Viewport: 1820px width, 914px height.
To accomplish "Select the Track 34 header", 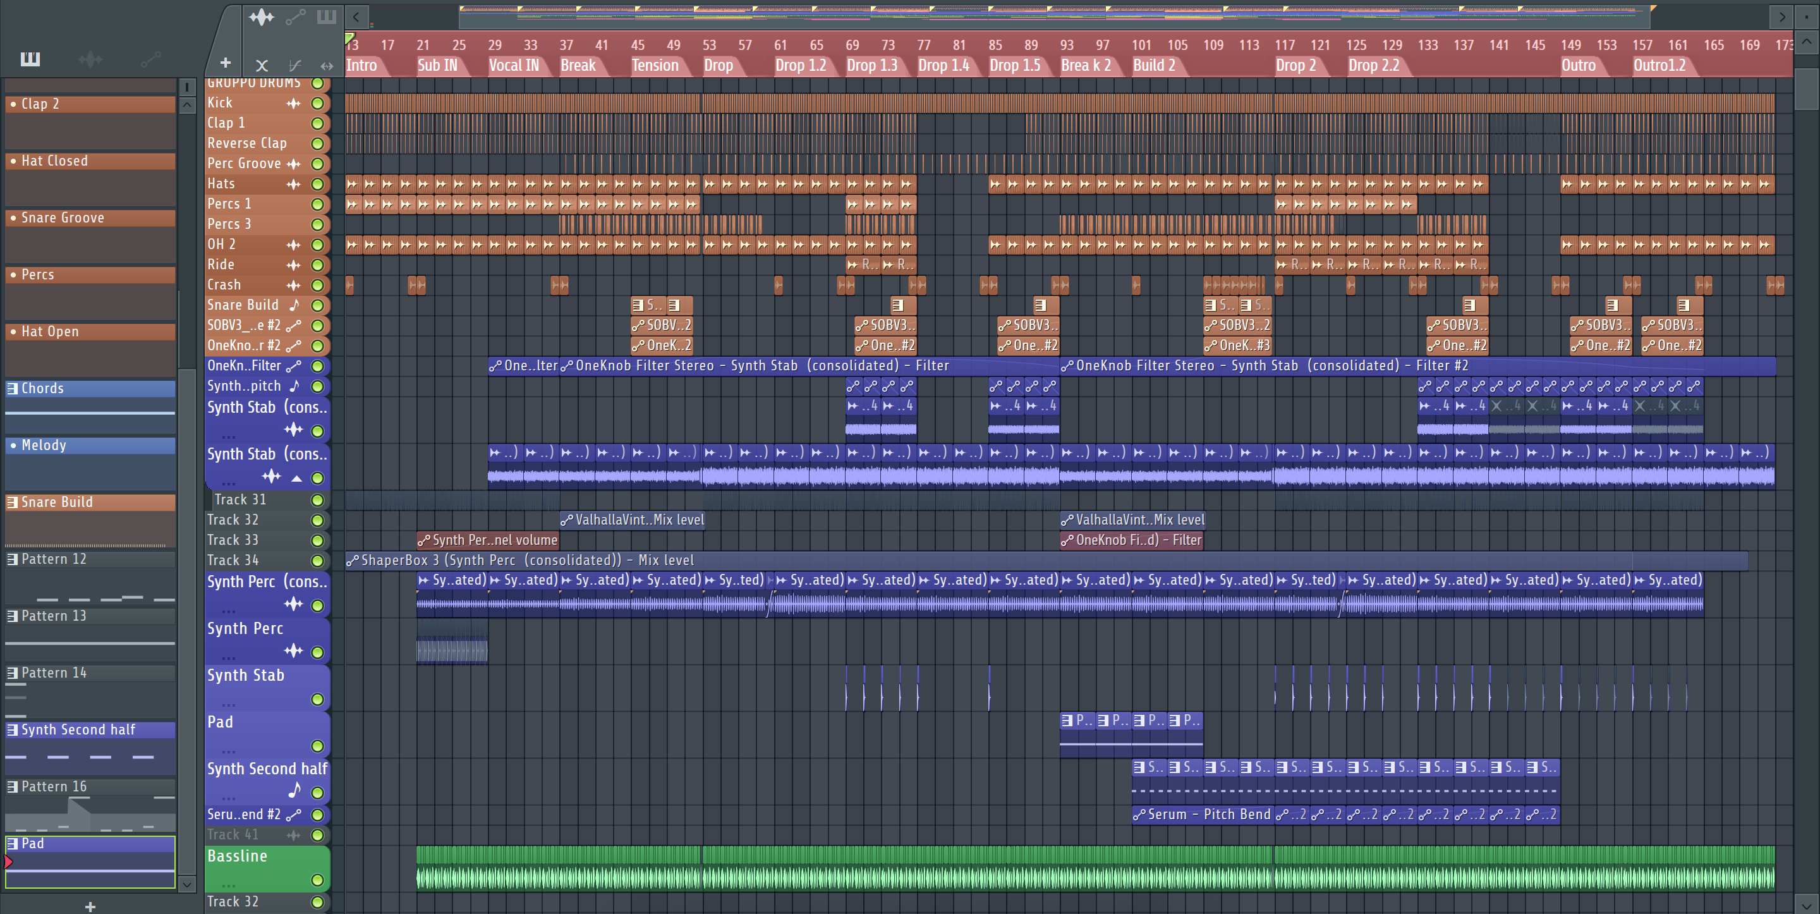I will click(x=267, y=561).
